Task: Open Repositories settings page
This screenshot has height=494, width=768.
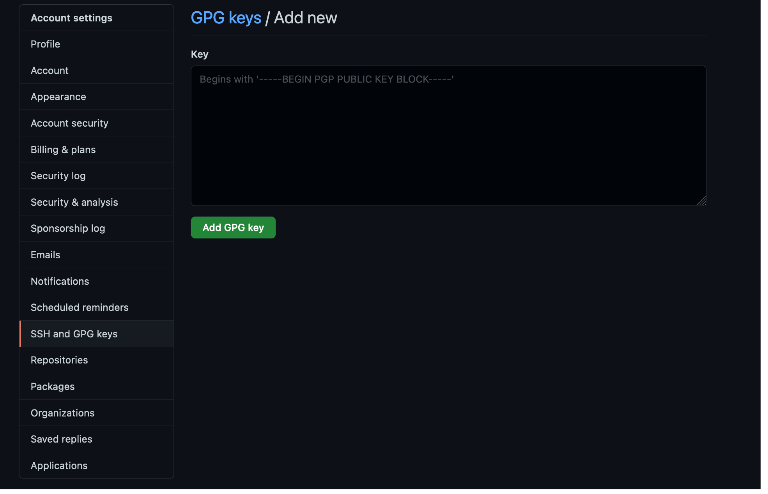Action: click(59, 360)
